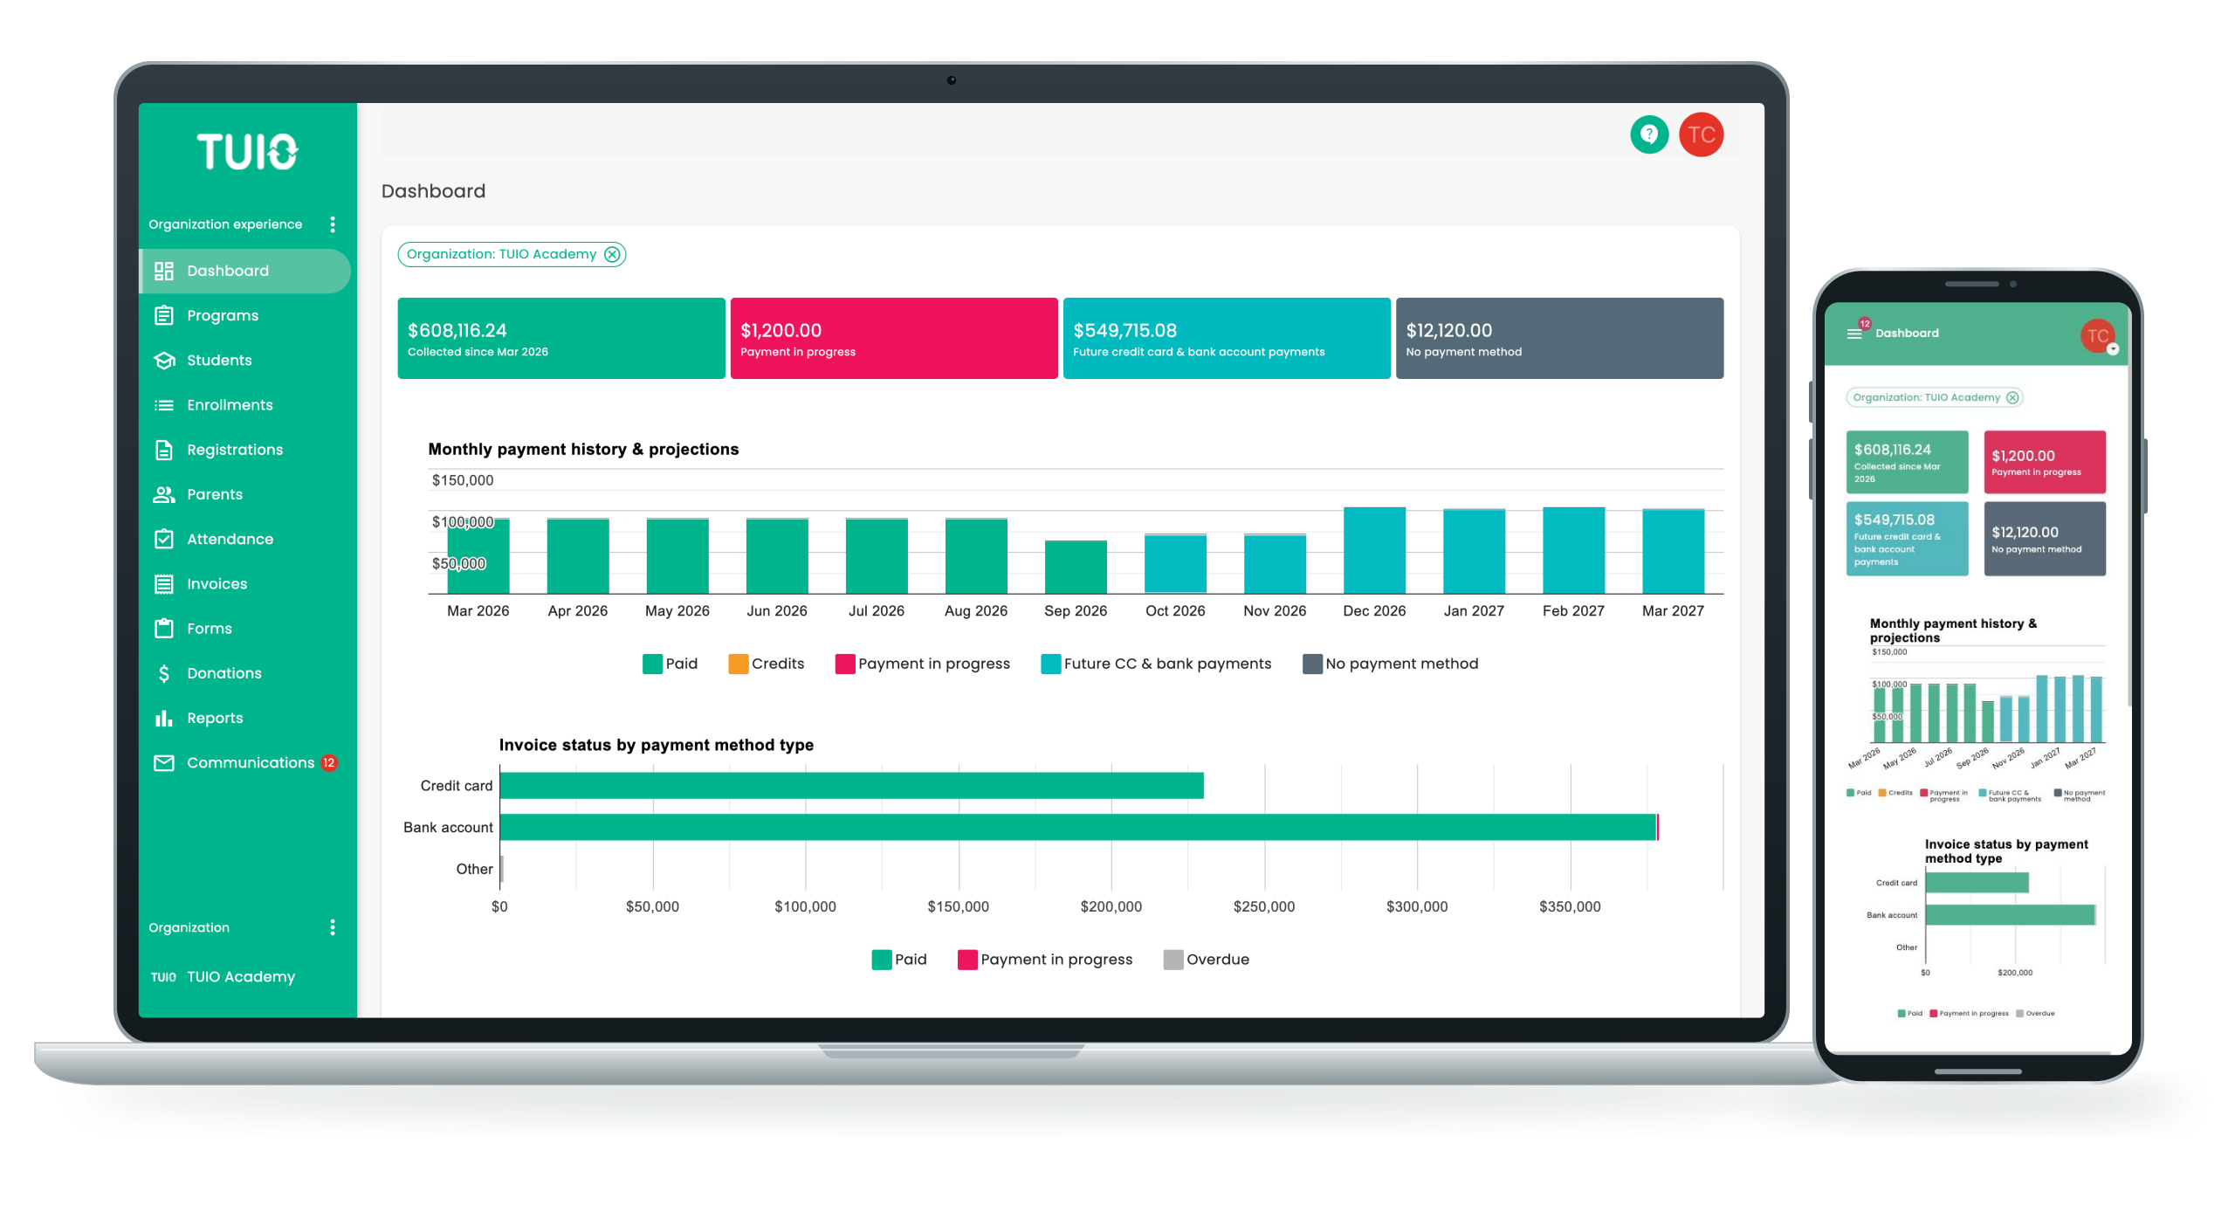Click the Dec 2026 bar in monthly chart
The image size is (2235, 1205).
(x=1373, y=550)
